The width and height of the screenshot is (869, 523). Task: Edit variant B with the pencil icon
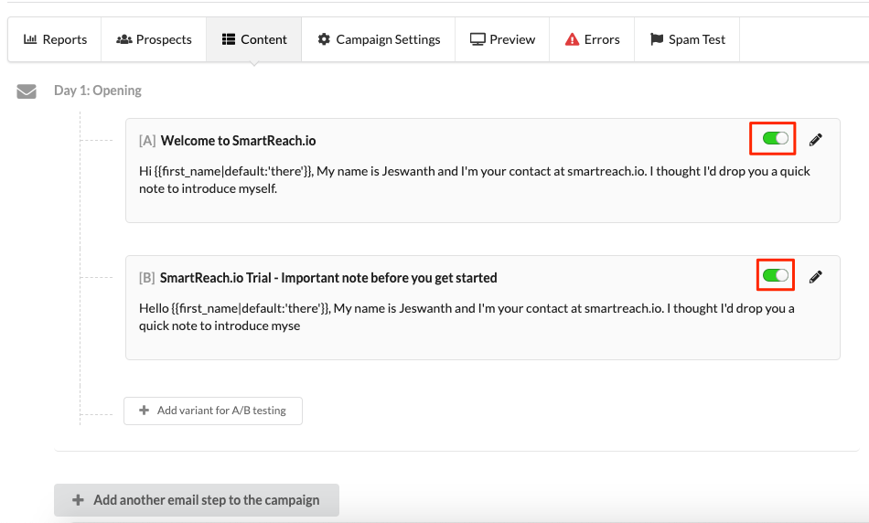click(815, 276)
